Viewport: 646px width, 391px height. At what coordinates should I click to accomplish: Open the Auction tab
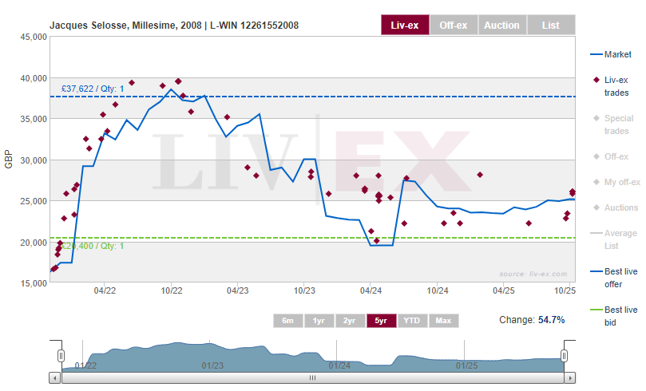[501, 25]
